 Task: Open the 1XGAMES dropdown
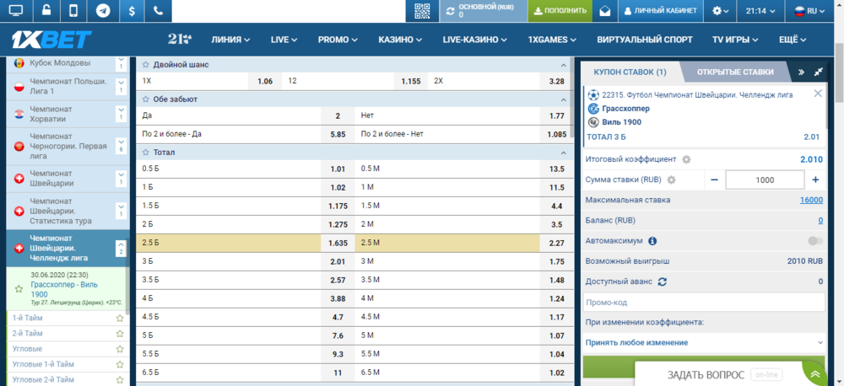(x=552, y=40)
